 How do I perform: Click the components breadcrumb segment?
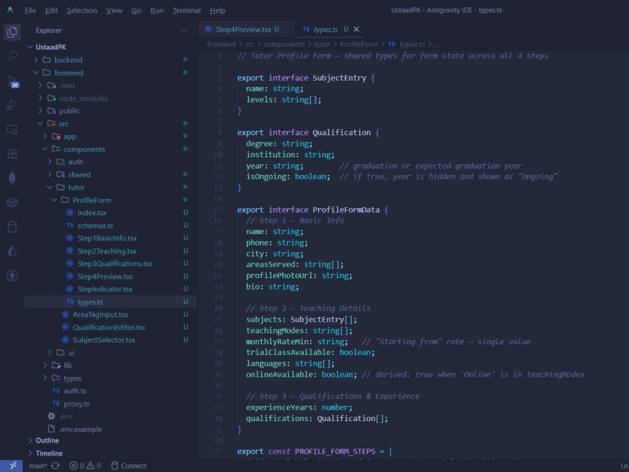tap(284, 44)
